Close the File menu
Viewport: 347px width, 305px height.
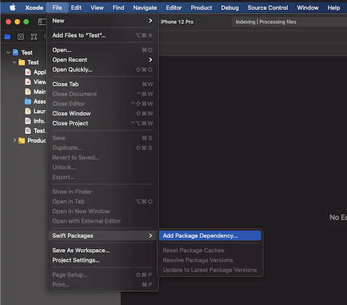coord(57,8)
